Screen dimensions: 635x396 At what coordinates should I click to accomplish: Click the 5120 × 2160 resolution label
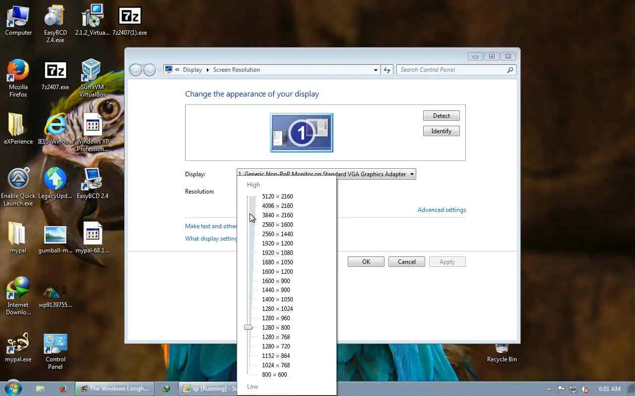coord(277,197)
